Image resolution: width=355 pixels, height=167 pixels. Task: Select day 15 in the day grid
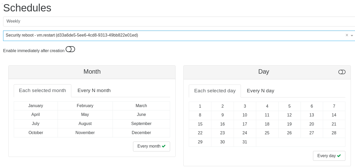(x=200, y=124)
